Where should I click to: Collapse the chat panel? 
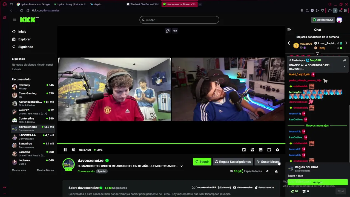click(289, 30)
